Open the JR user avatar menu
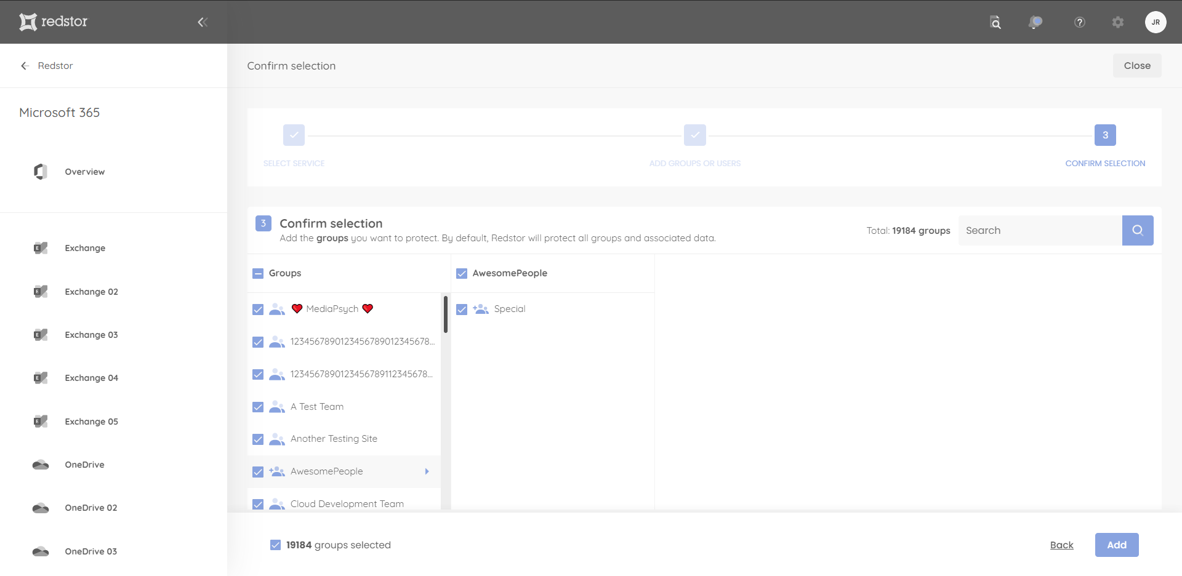 tap(1156, 22)
